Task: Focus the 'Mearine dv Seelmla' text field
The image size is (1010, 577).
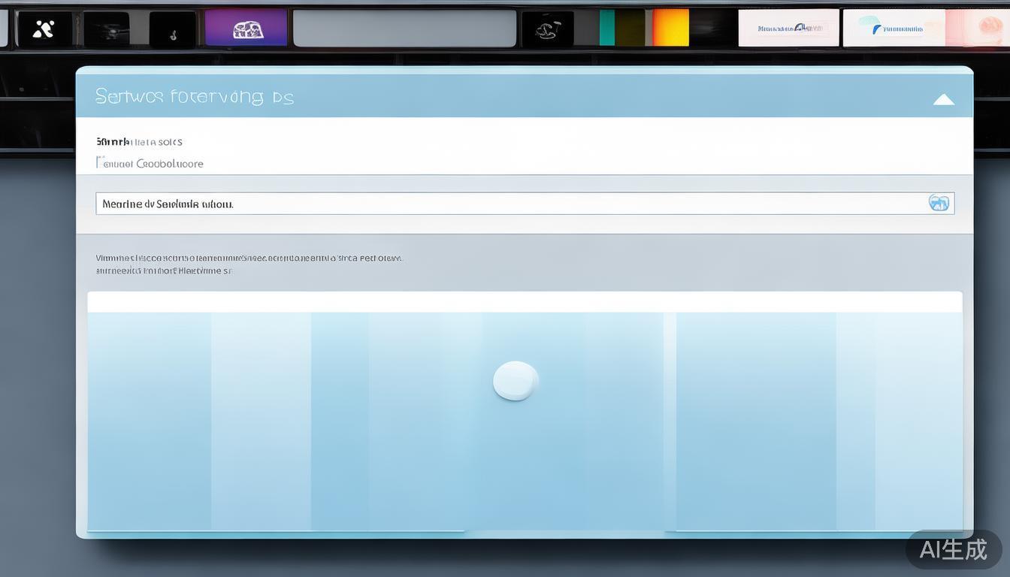Action: click(x=511, y=204)
